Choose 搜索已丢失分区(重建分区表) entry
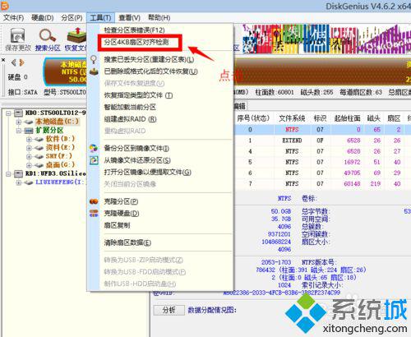Screen dimensions: 411x337 149,59
